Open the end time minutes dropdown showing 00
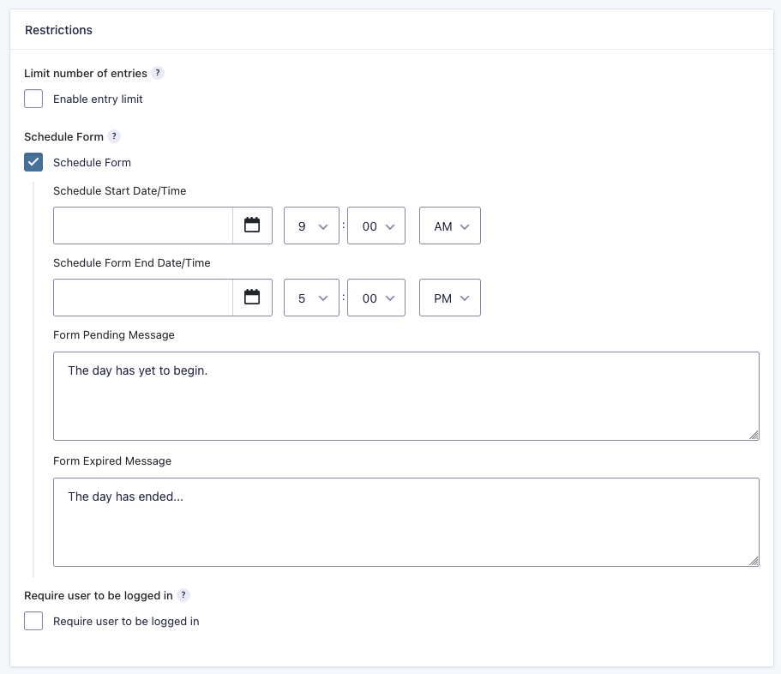The height and width of the screenshot is (674, 781). pyautogui.click(x=375, y=298)
